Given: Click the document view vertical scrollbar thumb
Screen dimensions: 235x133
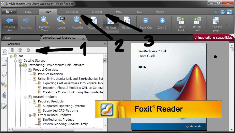Looking at the screenshot, I should 231,49.
